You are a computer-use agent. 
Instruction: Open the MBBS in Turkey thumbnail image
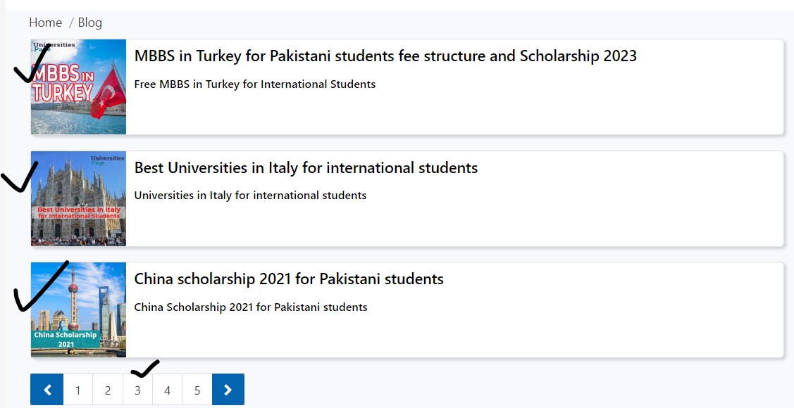(78, 87)
